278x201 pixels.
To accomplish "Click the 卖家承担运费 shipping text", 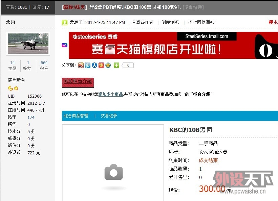I will (213, 152).
